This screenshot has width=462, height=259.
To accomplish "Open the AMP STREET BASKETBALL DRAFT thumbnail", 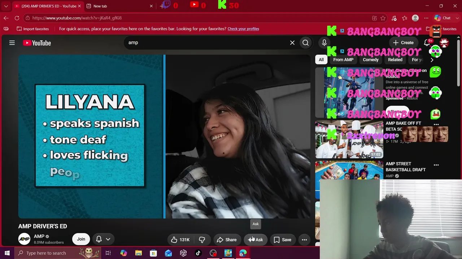I will click(x=349, y=180).
